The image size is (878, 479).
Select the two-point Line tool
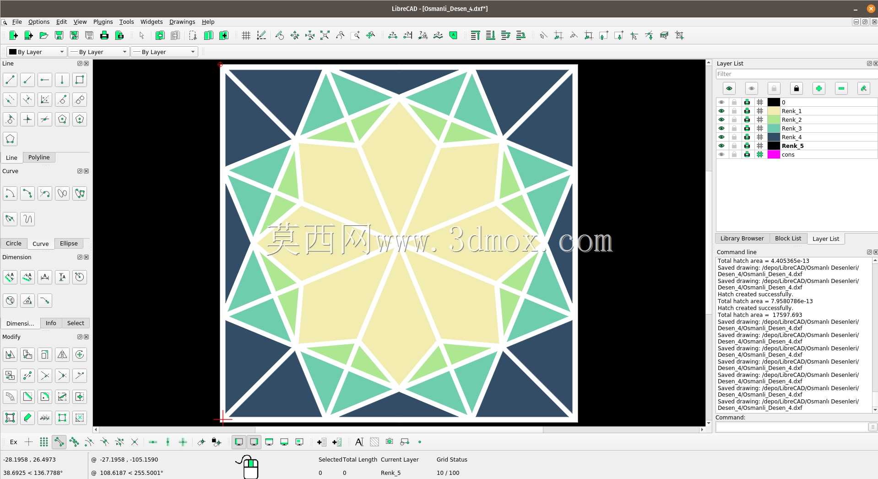pos(10,80)
